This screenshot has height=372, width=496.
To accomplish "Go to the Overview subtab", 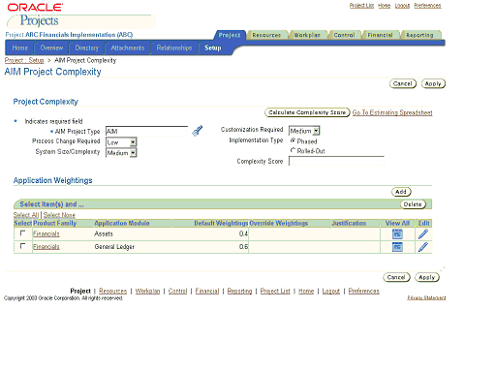I will [x=51, y=47].
